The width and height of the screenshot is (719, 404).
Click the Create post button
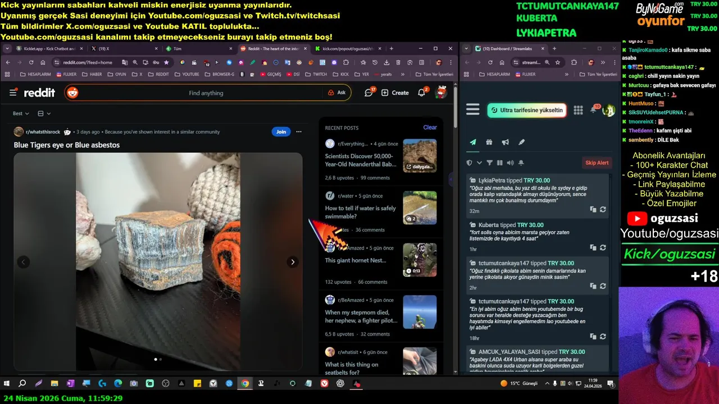[395, 93]
